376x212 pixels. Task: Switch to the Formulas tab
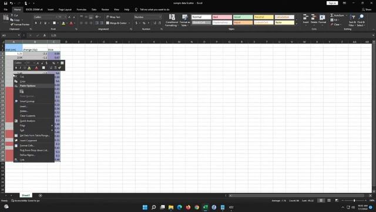pyautogui.click(x=81, y=9)
